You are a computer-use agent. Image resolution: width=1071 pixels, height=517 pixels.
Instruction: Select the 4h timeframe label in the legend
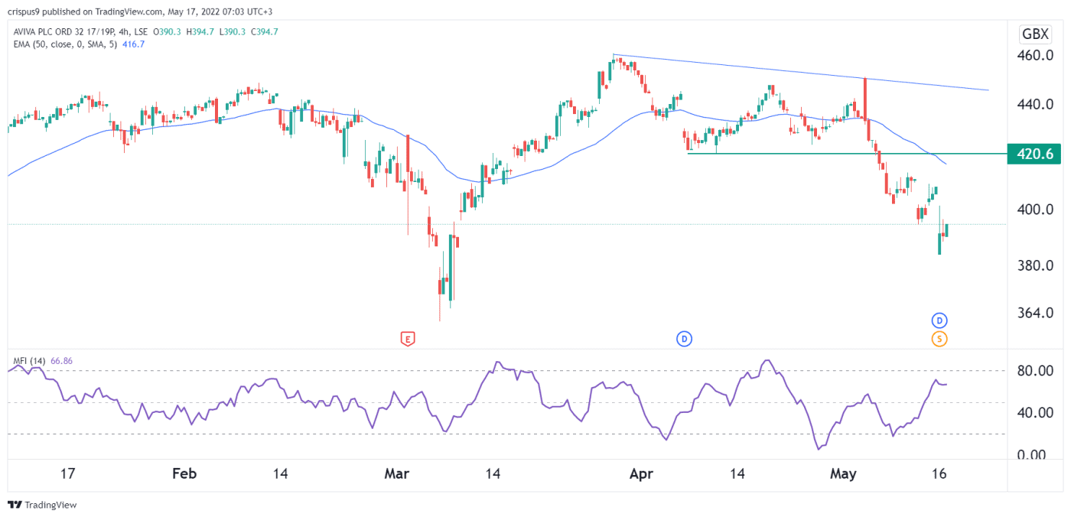pyautogui.click(x=122, y=32)
